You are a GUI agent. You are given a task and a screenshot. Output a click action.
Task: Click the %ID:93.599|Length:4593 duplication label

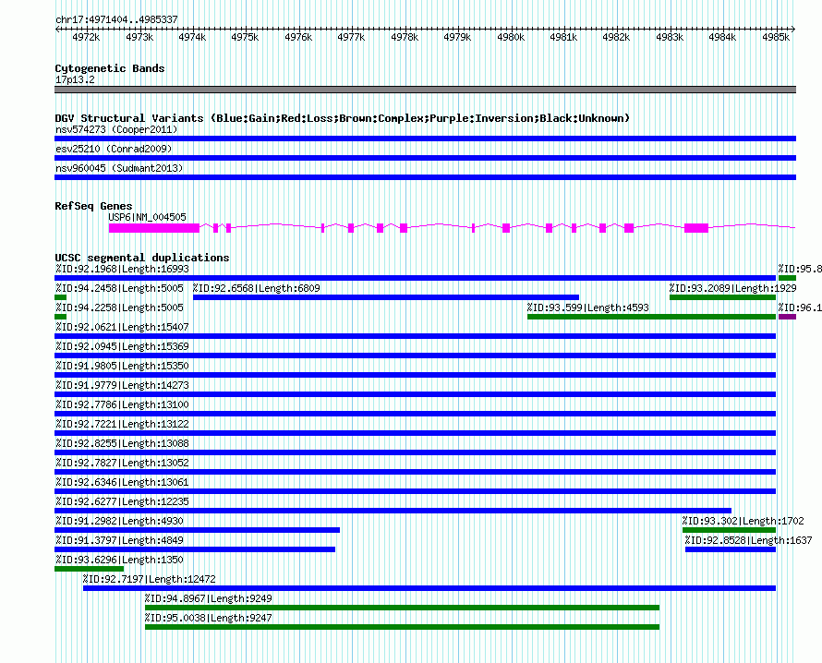click(x=588, y=307)
